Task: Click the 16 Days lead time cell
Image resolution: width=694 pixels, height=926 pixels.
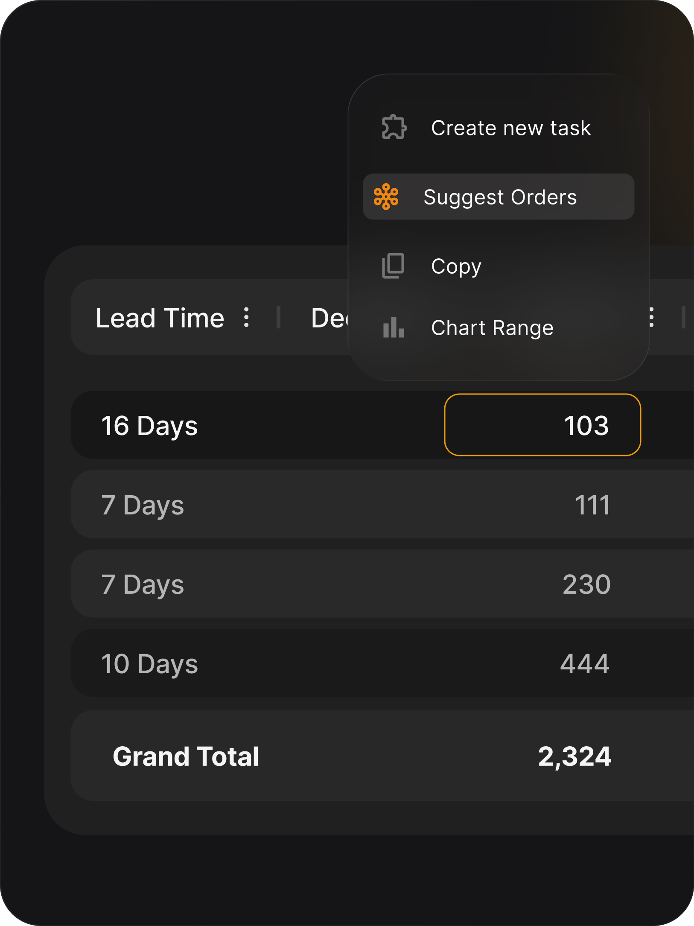Action: click(x=149, y=426)
